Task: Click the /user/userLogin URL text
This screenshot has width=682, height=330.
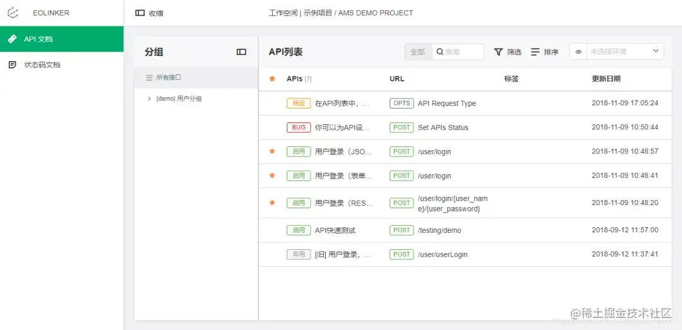Action: tap(443, 254)
